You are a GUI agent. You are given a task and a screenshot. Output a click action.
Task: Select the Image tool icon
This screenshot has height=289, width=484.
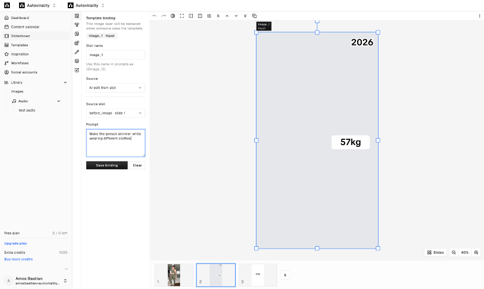77,34
